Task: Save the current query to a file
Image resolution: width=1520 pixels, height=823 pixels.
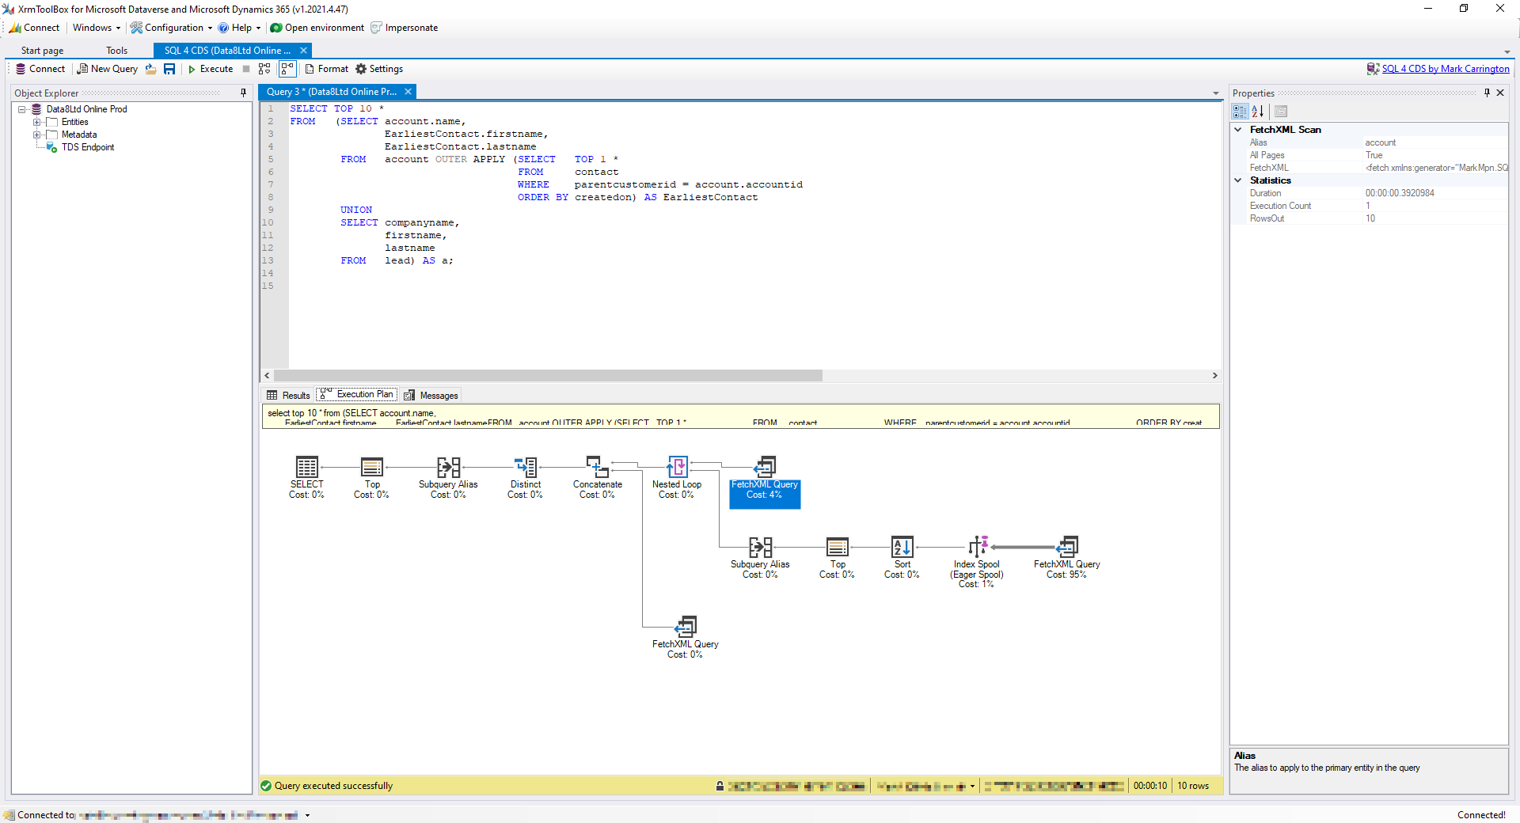Action: pyautogui.click(x=169, y=69)
